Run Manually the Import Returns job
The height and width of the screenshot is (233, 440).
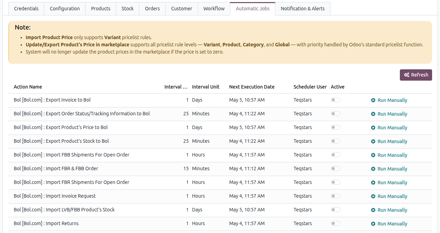pos(392,224)
